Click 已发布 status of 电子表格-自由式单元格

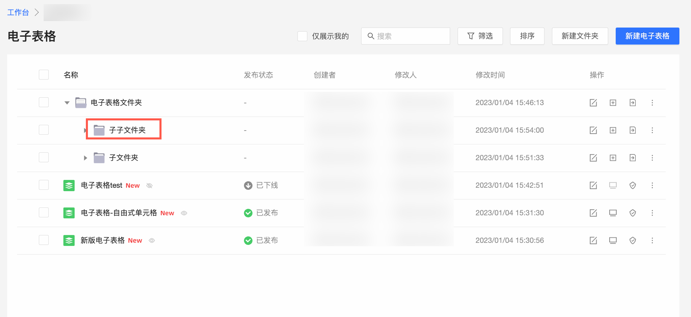coord(261,213)
